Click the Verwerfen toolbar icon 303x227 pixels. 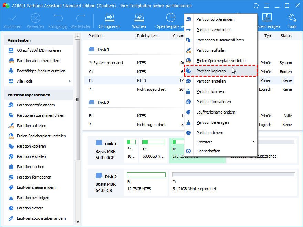click(35, 19)
